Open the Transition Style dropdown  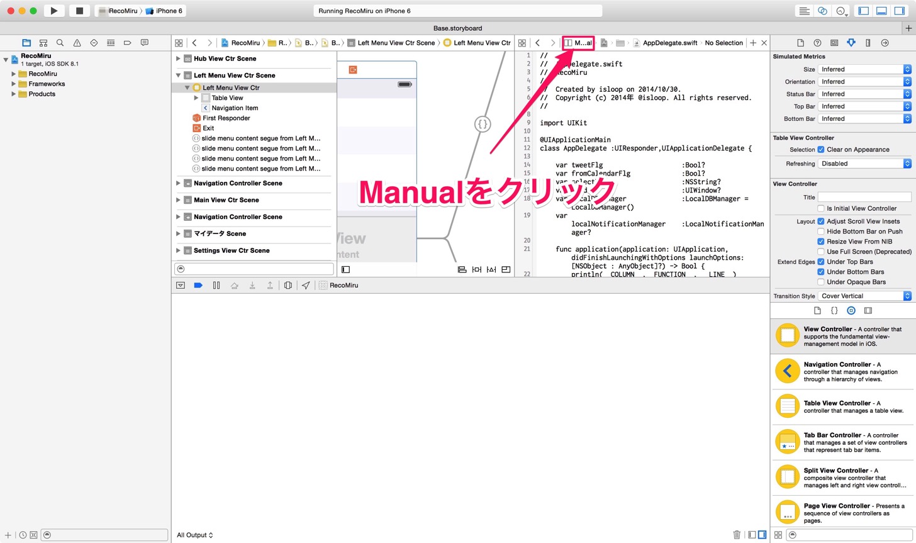tap(864, 296)
